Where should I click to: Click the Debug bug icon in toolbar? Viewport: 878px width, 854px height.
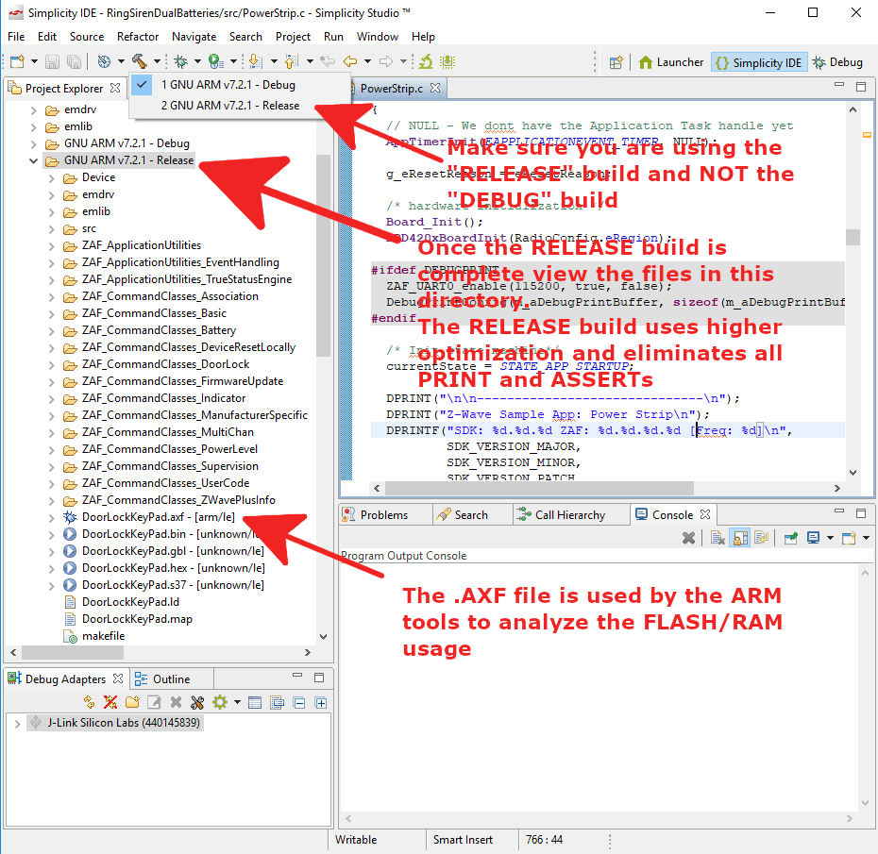coord(180,62)
